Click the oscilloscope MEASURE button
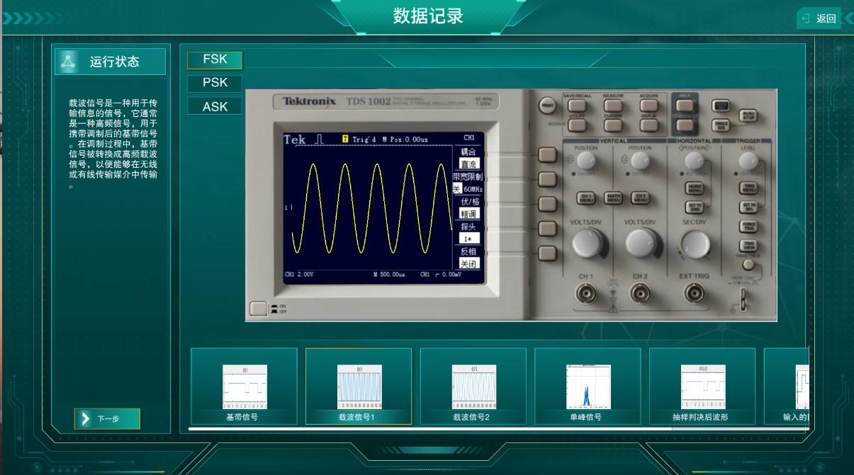The image size is (854, 475). tap(613, 105)
